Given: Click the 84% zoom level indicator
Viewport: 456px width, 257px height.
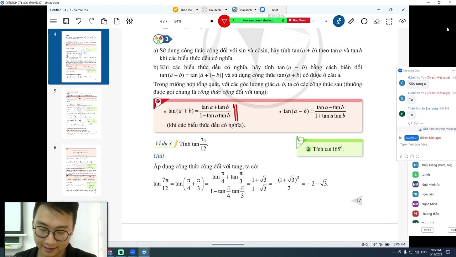Looking at the screenshot, I should 178,21.
